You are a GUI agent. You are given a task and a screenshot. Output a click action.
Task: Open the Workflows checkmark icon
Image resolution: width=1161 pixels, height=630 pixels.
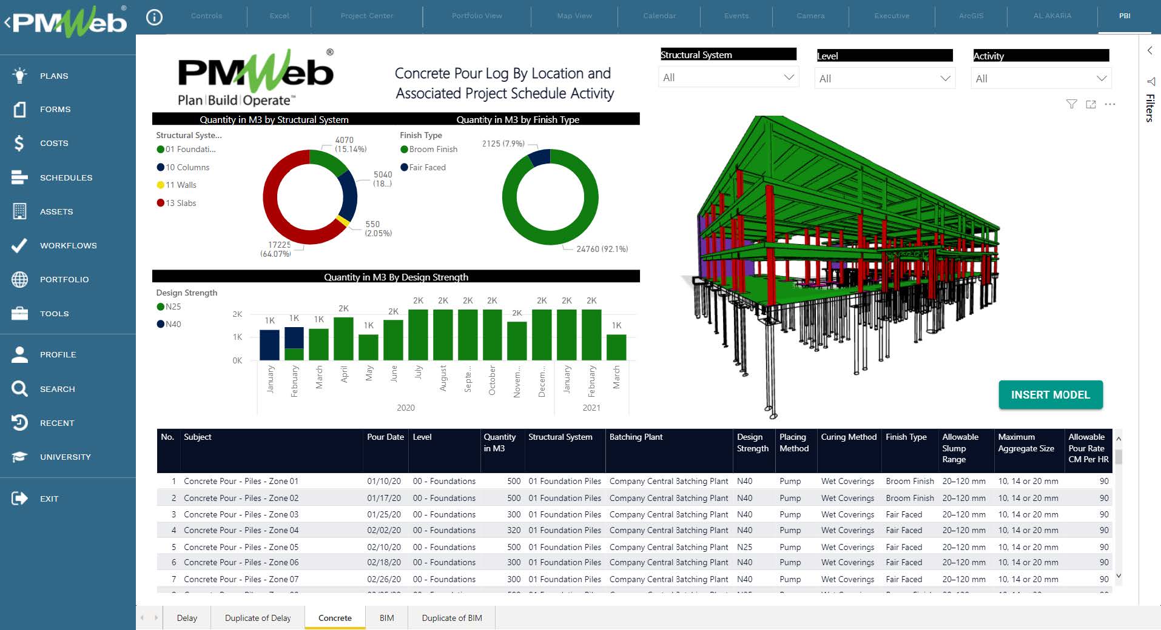(19, 245)
